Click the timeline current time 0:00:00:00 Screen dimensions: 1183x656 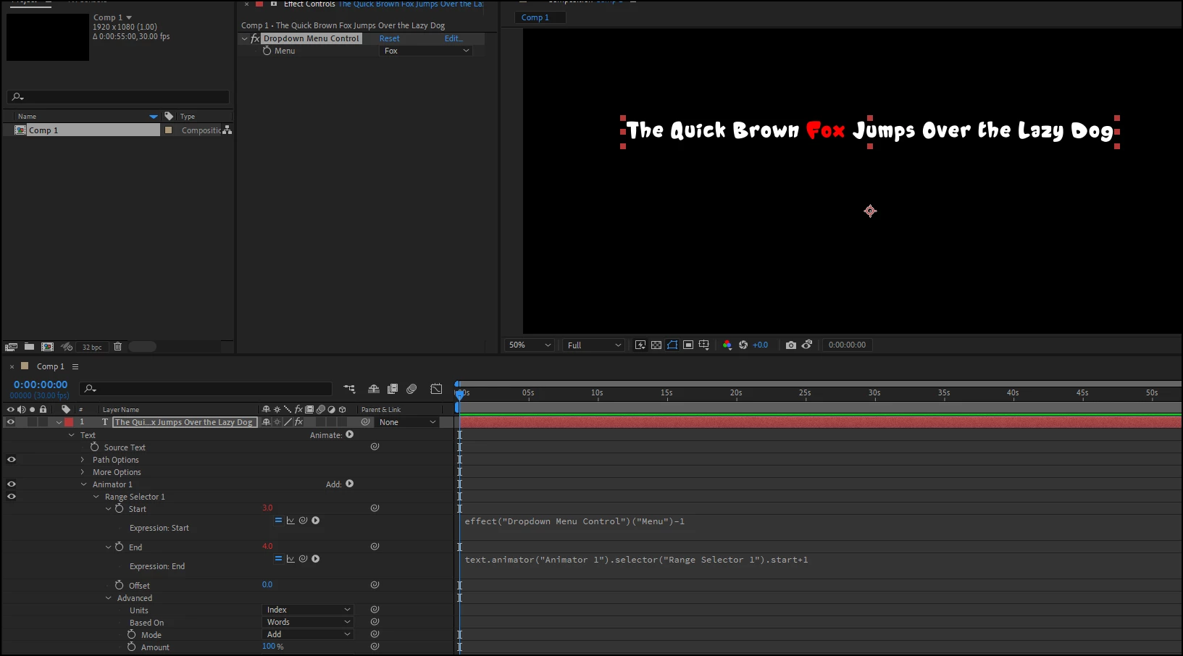[41, 385]
